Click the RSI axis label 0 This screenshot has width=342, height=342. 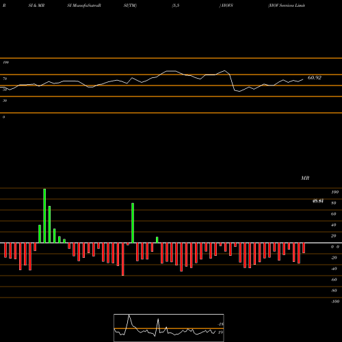(3, 117)
